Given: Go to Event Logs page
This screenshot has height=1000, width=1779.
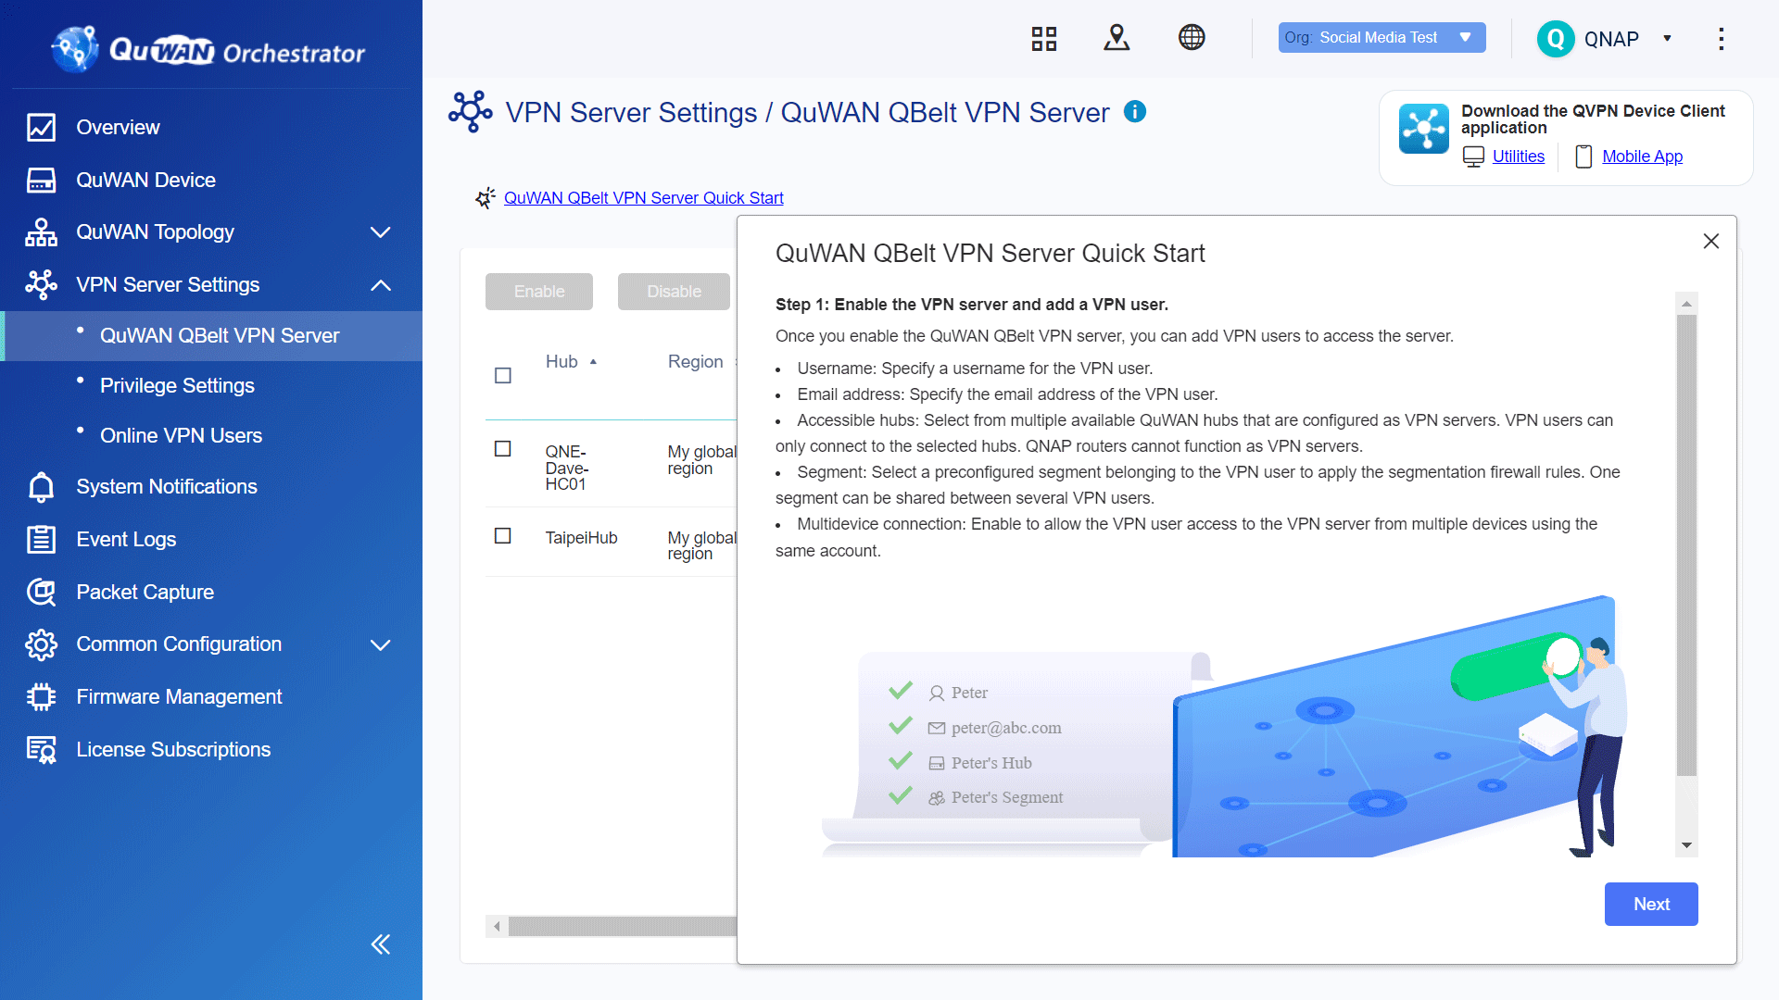Looking at the screenshot, I should 126,539.
